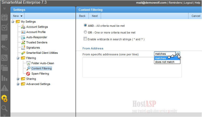The width and height of the screenshot is (202, 117).
Task: Click the From Address match type dropdown arrow
Action: pos(178,54)
